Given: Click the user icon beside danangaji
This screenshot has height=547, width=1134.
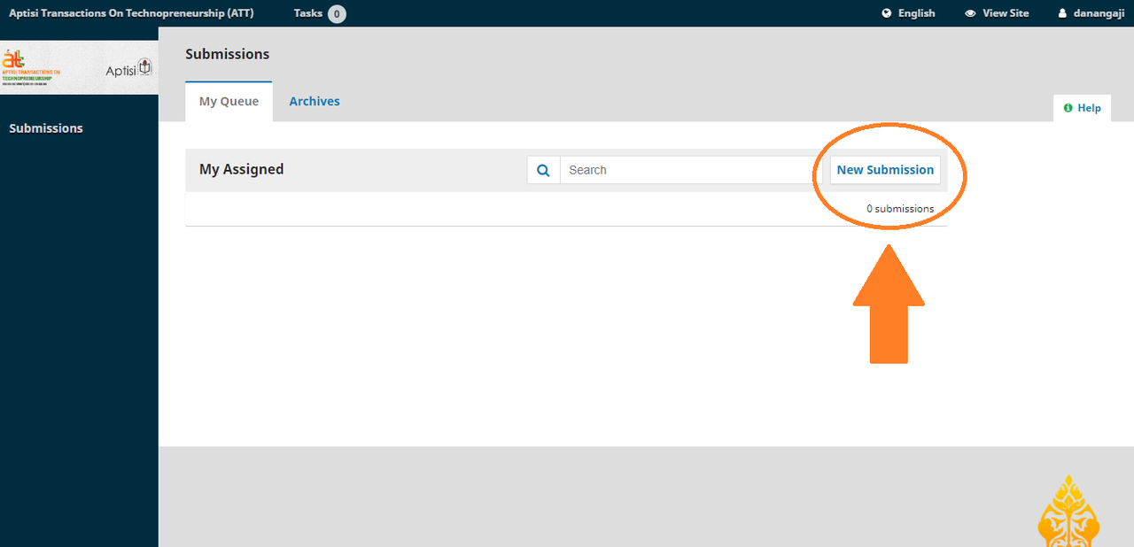Looking at the screenshot, I should point(1062,13).
